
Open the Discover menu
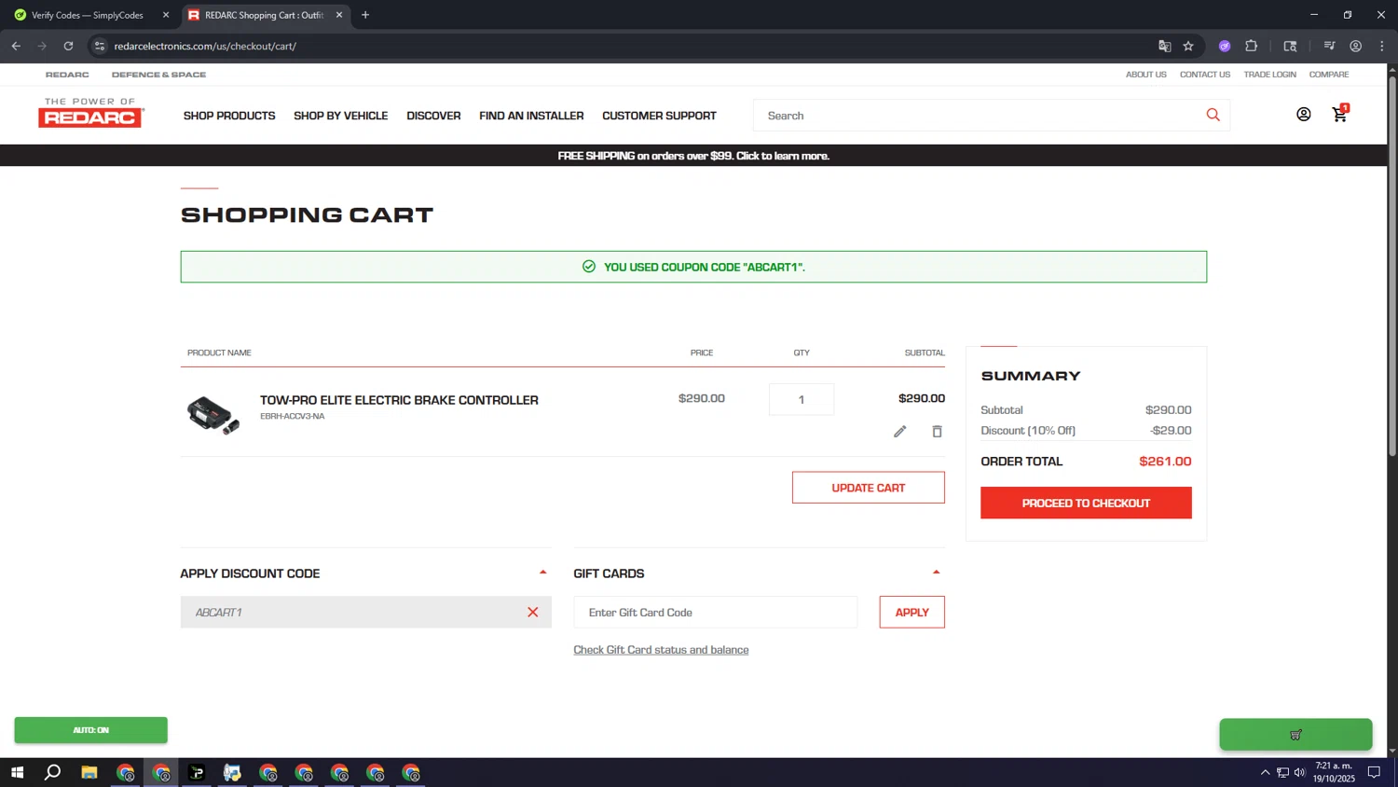433,116
